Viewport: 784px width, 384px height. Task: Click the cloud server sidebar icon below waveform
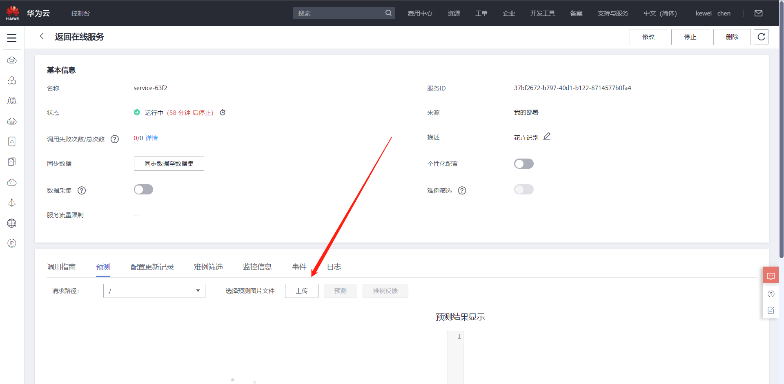click(x=12, y=121)
